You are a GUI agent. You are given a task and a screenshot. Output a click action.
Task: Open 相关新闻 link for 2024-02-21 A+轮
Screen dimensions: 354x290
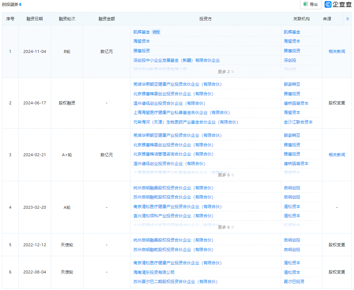(337, 155)
